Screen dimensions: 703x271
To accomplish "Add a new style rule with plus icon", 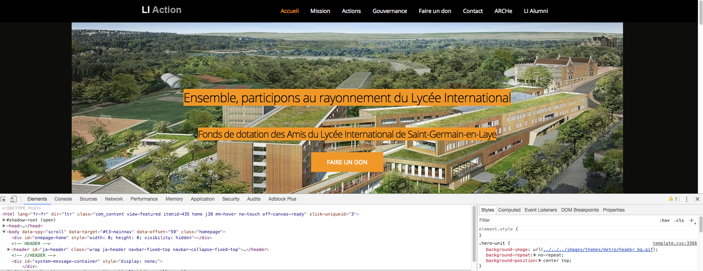I will pyautogui.click(x=691, y=220).
